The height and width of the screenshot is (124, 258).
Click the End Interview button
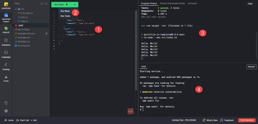(247, 120)
